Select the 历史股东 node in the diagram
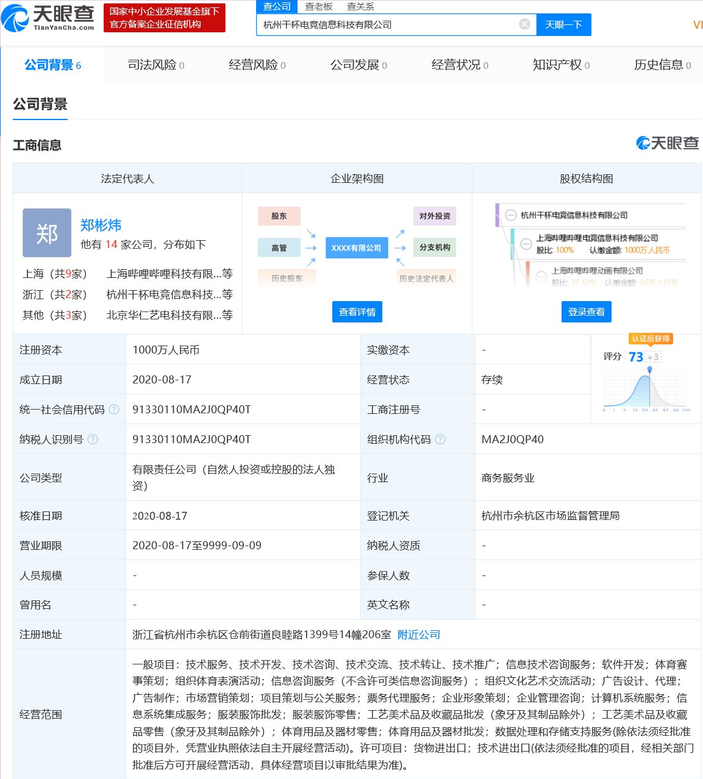Viewport: 703px width, 779px height. tap(287, 279)
